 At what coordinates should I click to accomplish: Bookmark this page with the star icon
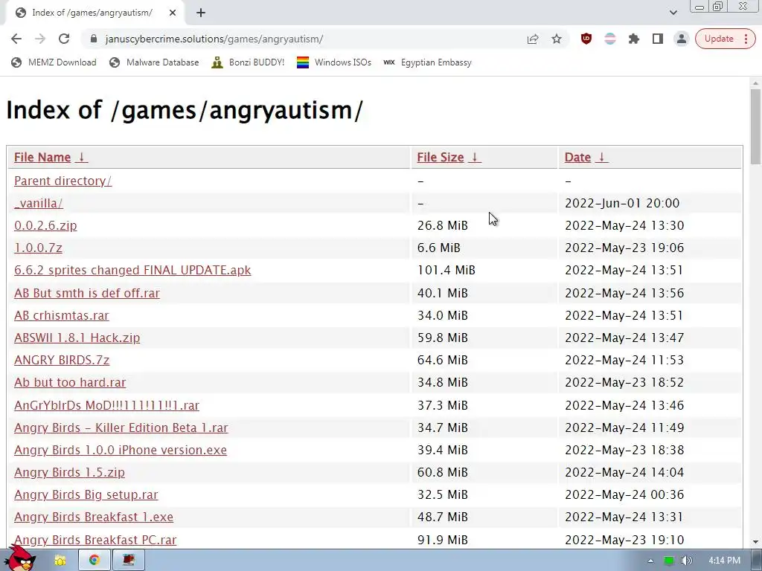pos(557,39)
